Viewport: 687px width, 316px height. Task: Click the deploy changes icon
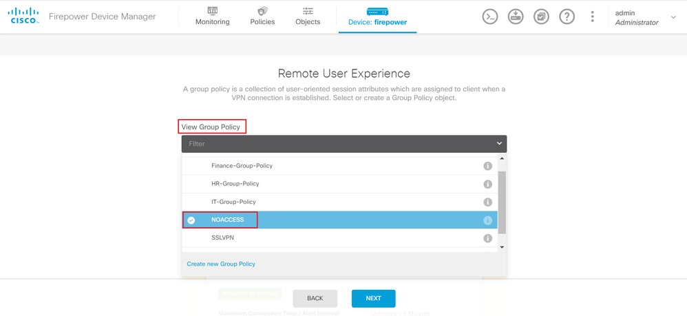[x=516, y=17]
